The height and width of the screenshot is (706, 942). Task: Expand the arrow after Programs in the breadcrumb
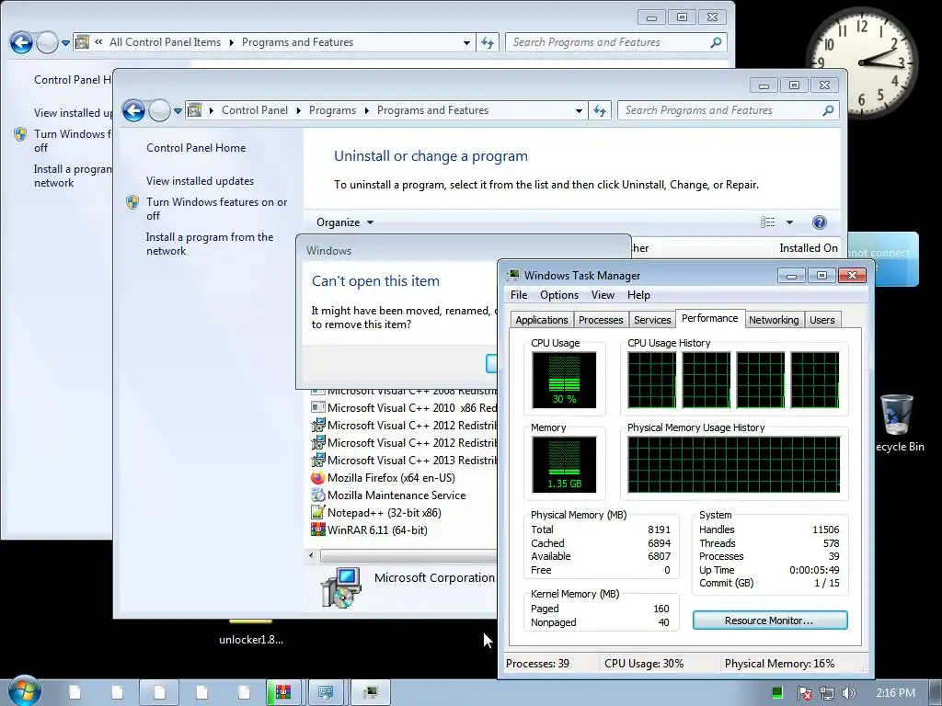coord(366,110)
